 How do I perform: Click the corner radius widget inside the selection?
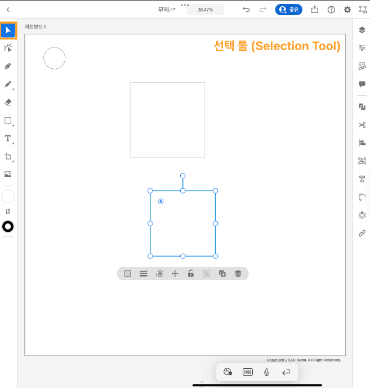161,201
